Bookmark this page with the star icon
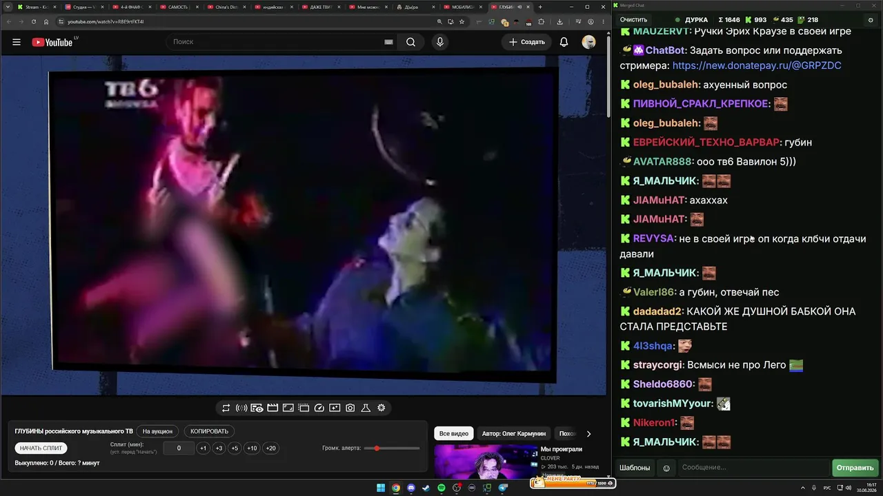Image resolution: width=883 pixels, height=496 pixels. [x=462, y=21]
